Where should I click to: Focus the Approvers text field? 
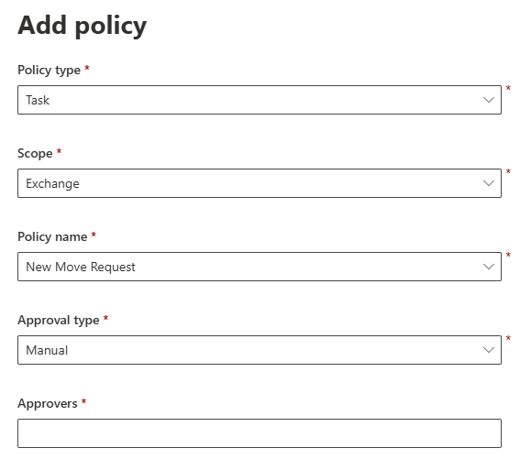(260, 433)
